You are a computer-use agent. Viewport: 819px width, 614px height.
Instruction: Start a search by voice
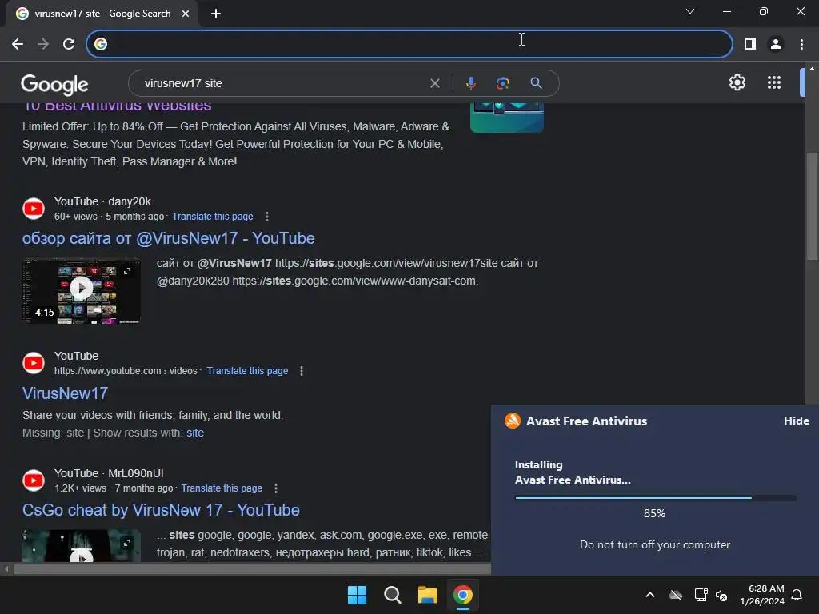[470, 83]
